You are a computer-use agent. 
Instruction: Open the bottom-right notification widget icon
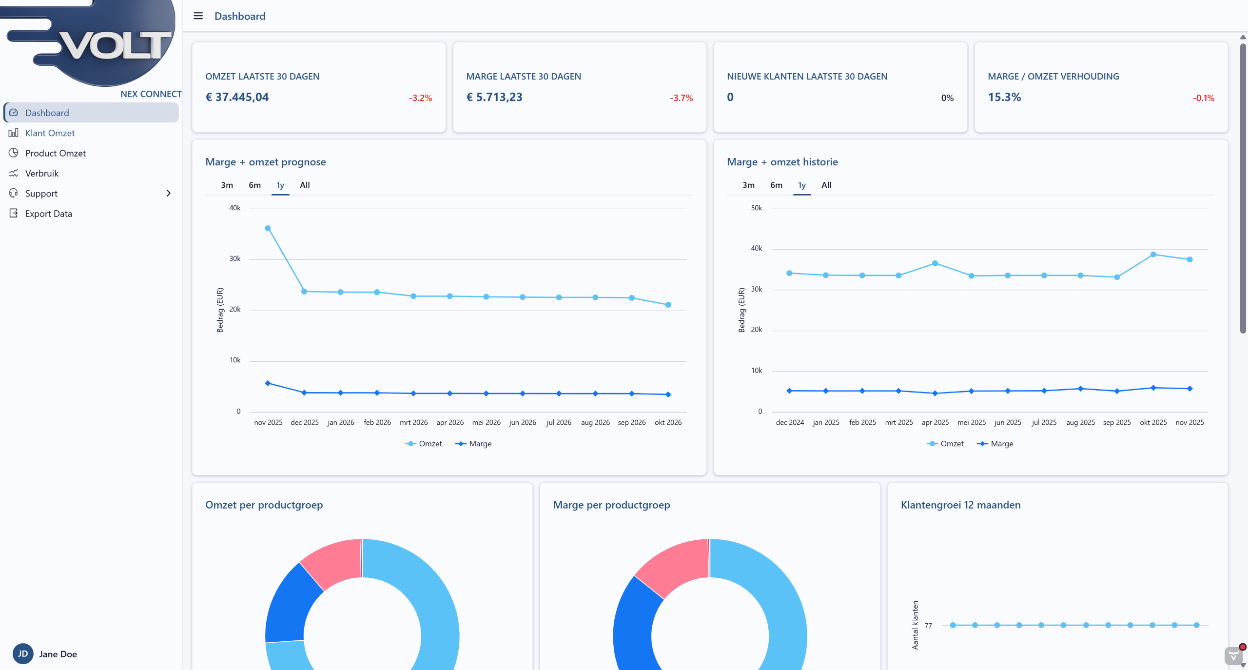(1233, 655)
